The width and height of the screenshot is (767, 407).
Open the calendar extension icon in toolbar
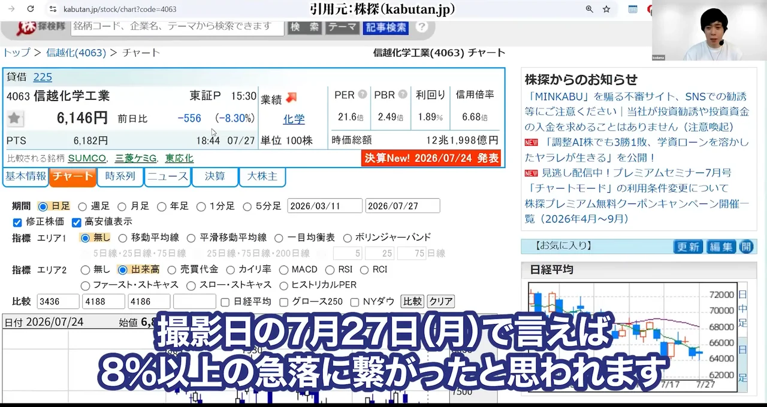[x=633, y=9]
